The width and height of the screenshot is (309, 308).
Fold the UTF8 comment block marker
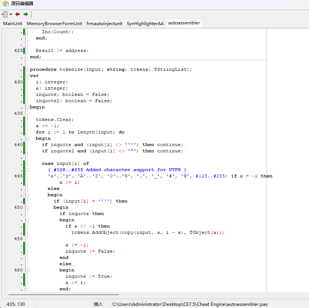27,170
